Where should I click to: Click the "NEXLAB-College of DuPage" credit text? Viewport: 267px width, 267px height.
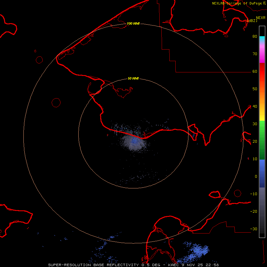(x=237, y=3)
